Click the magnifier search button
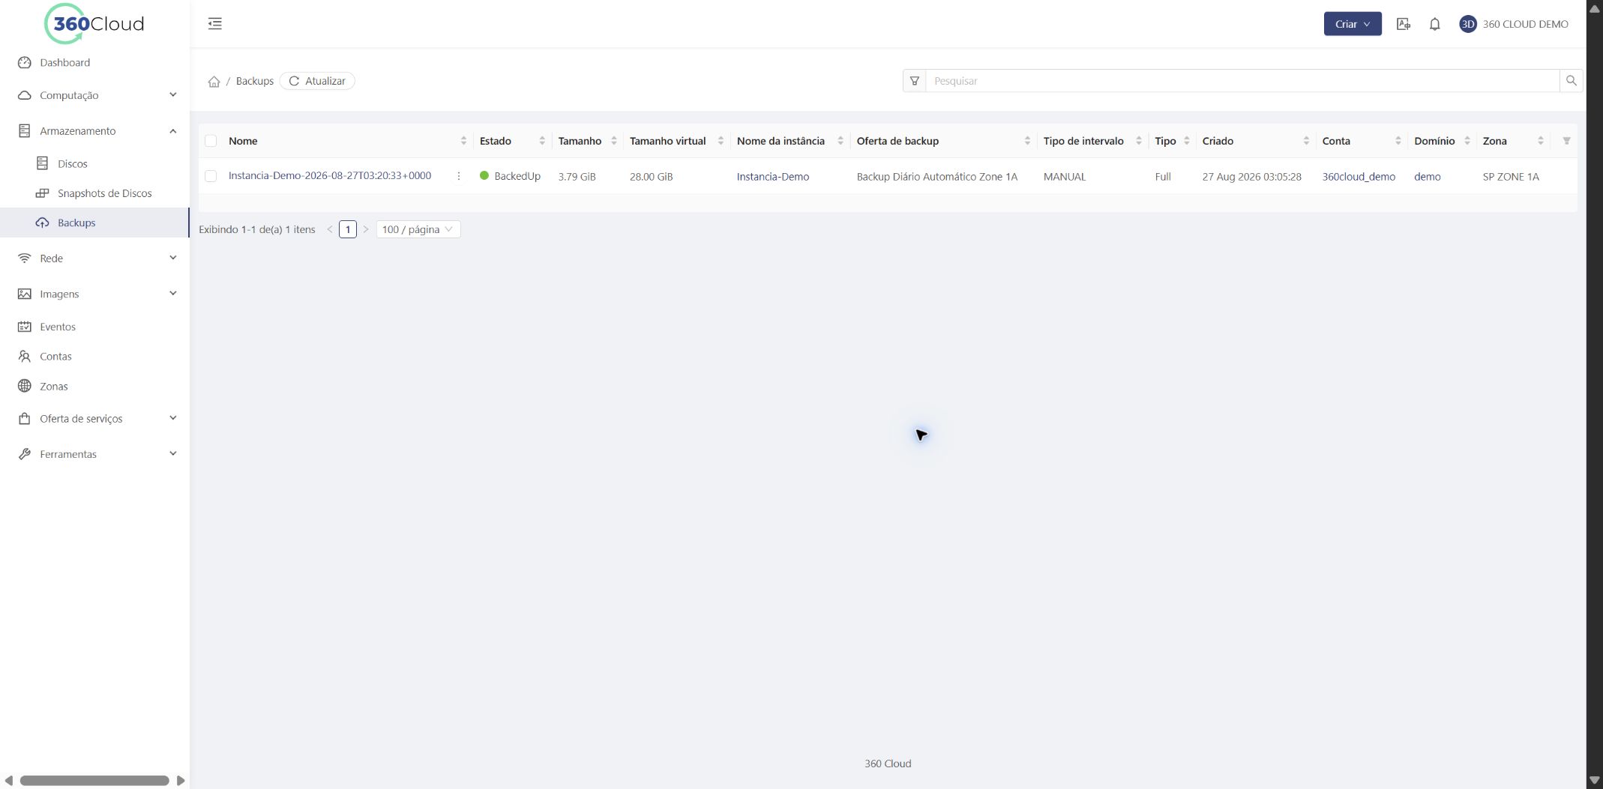The height and width of the screenshot is (789, 1603). coord(1571,81)
